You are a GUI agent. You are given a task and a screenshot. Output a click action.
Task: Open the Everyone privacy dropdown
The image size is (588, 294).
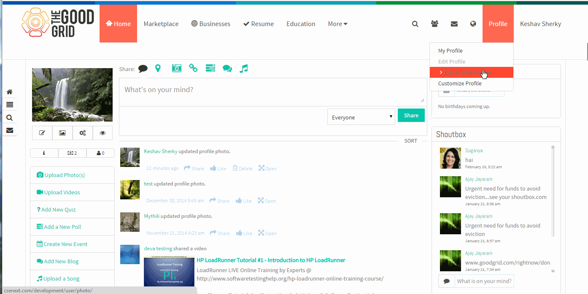tap(361, 117)
